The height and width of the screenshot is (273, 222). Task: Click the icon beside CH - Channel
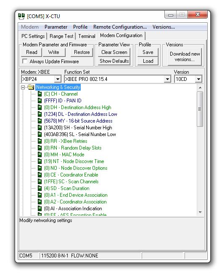[x=40, y=94]
